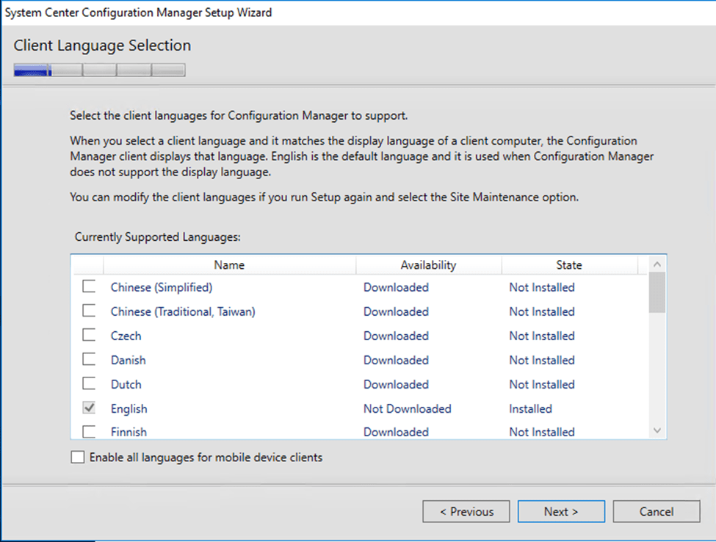Click the grayed English language checkbox

89,408
